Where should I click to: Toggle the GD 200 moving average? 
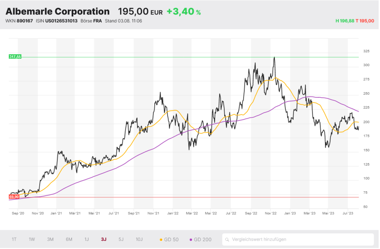pyautogui.click(x=200, y=239)
